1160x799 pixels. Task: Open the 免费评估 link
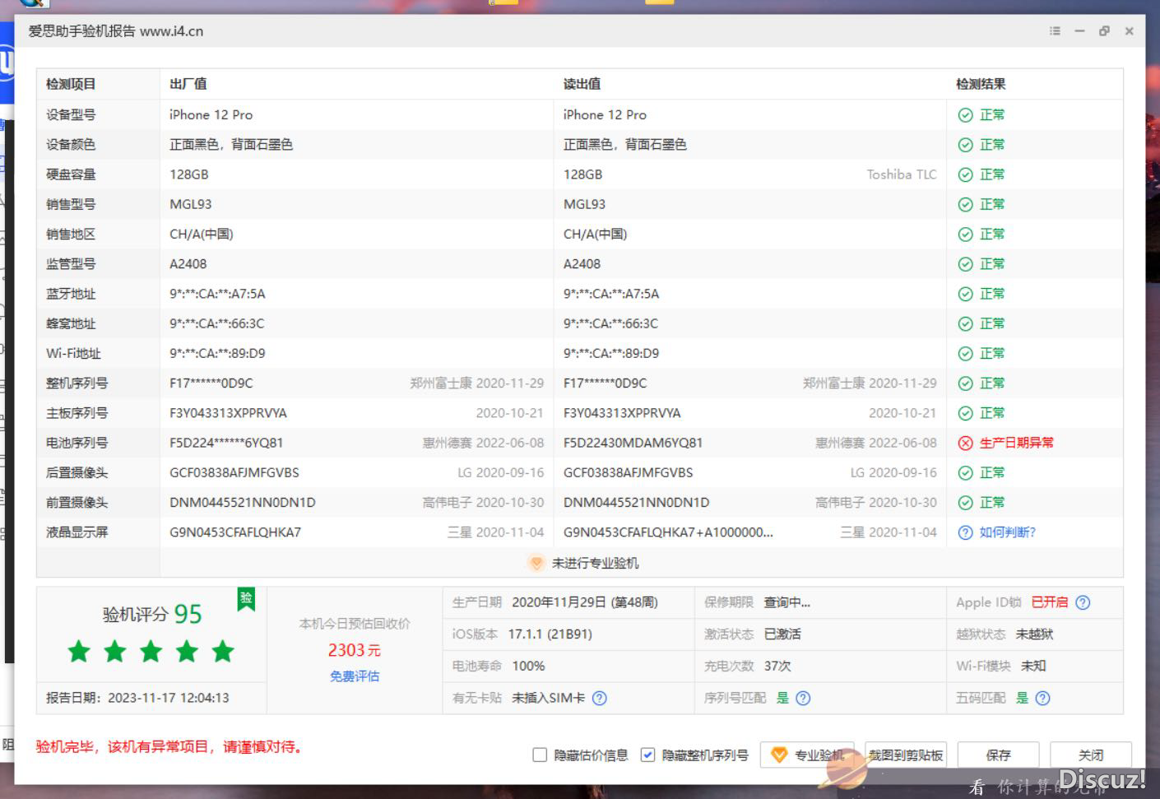pos(355,676)
